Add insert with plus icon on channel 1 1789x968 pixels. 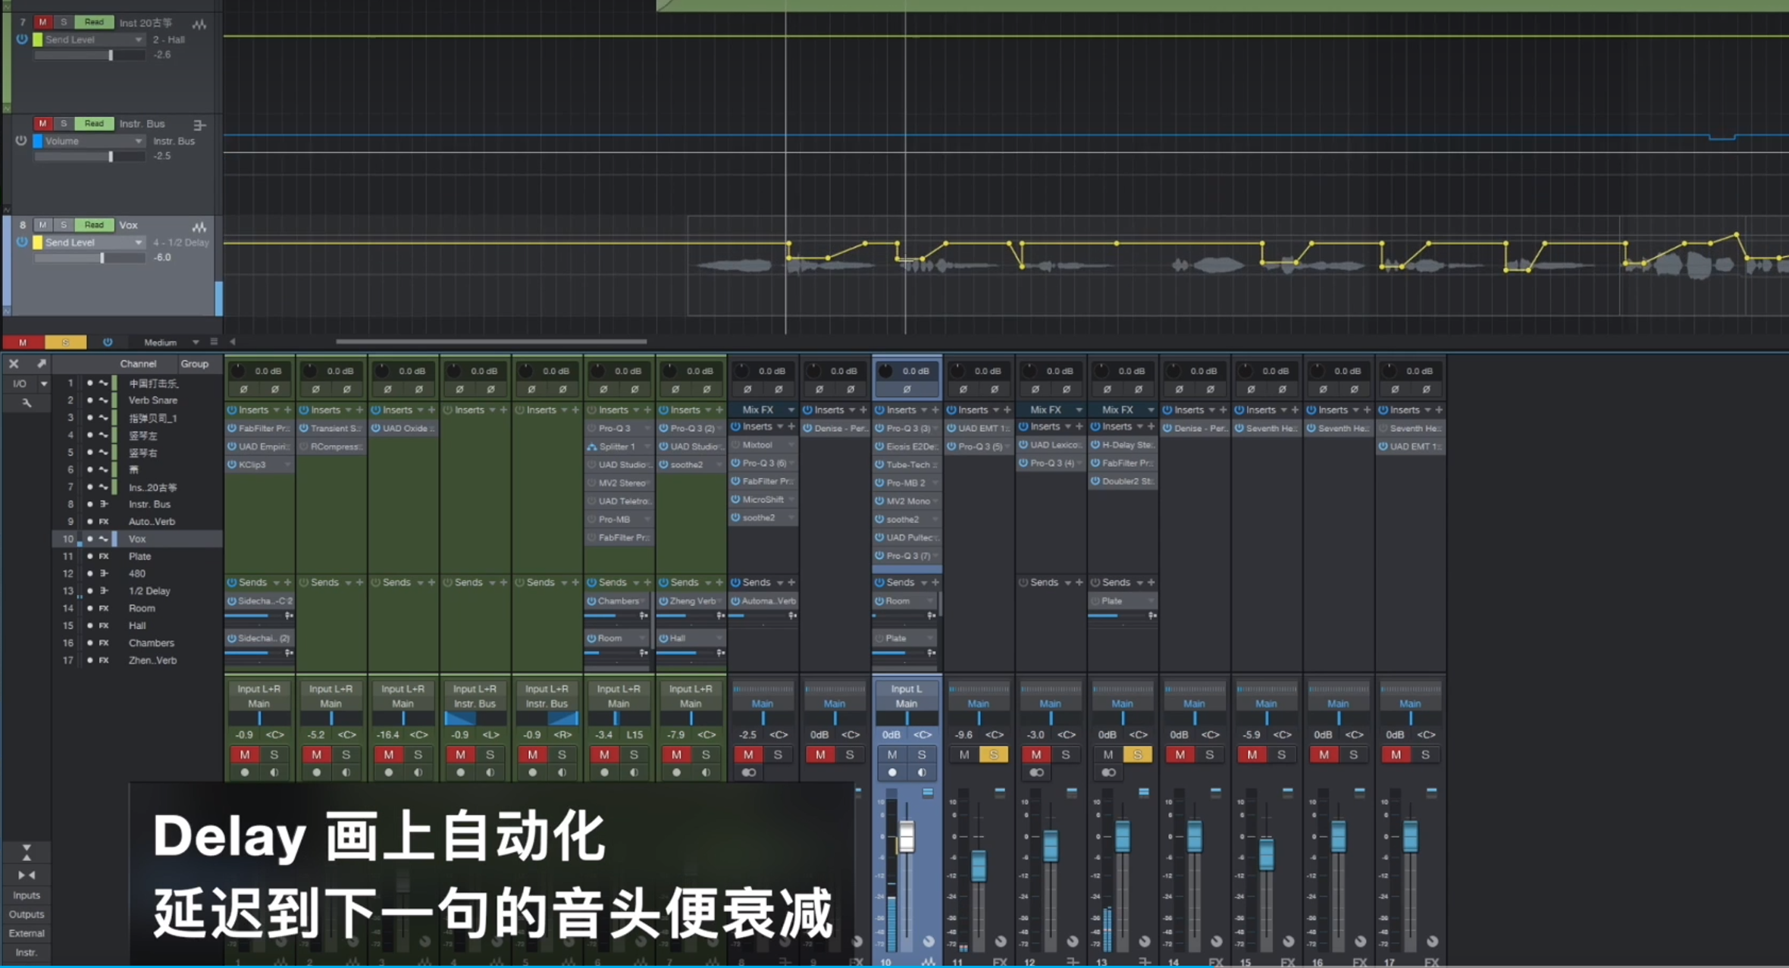point(287,410)
